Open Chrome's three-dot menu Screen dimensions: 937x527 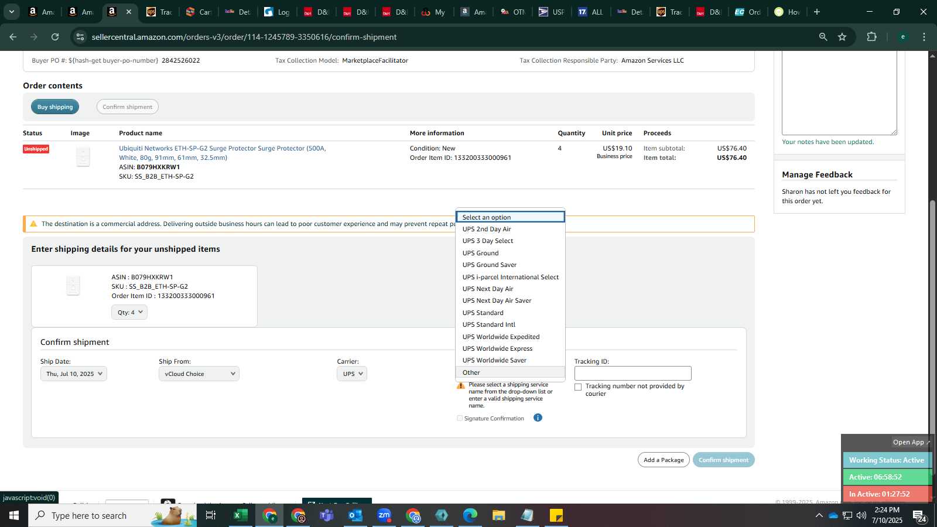[924, 37]
